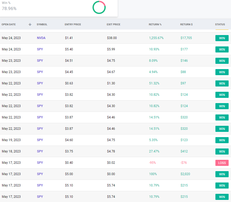
Task: Click the LOSS status badge
Action: [222, 163]
